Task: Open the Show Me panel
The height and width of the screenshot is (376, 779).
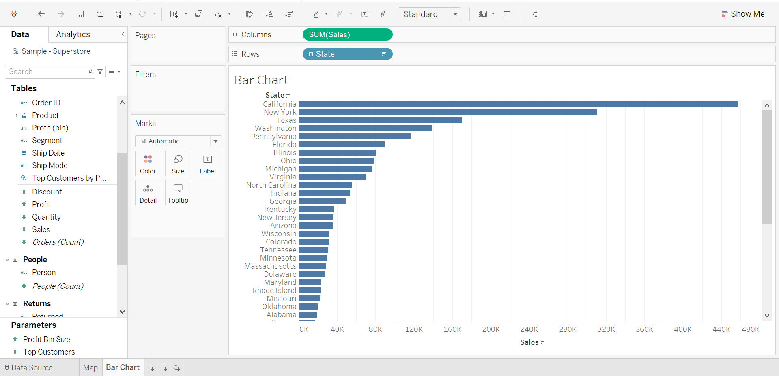Action: (743, 14)
